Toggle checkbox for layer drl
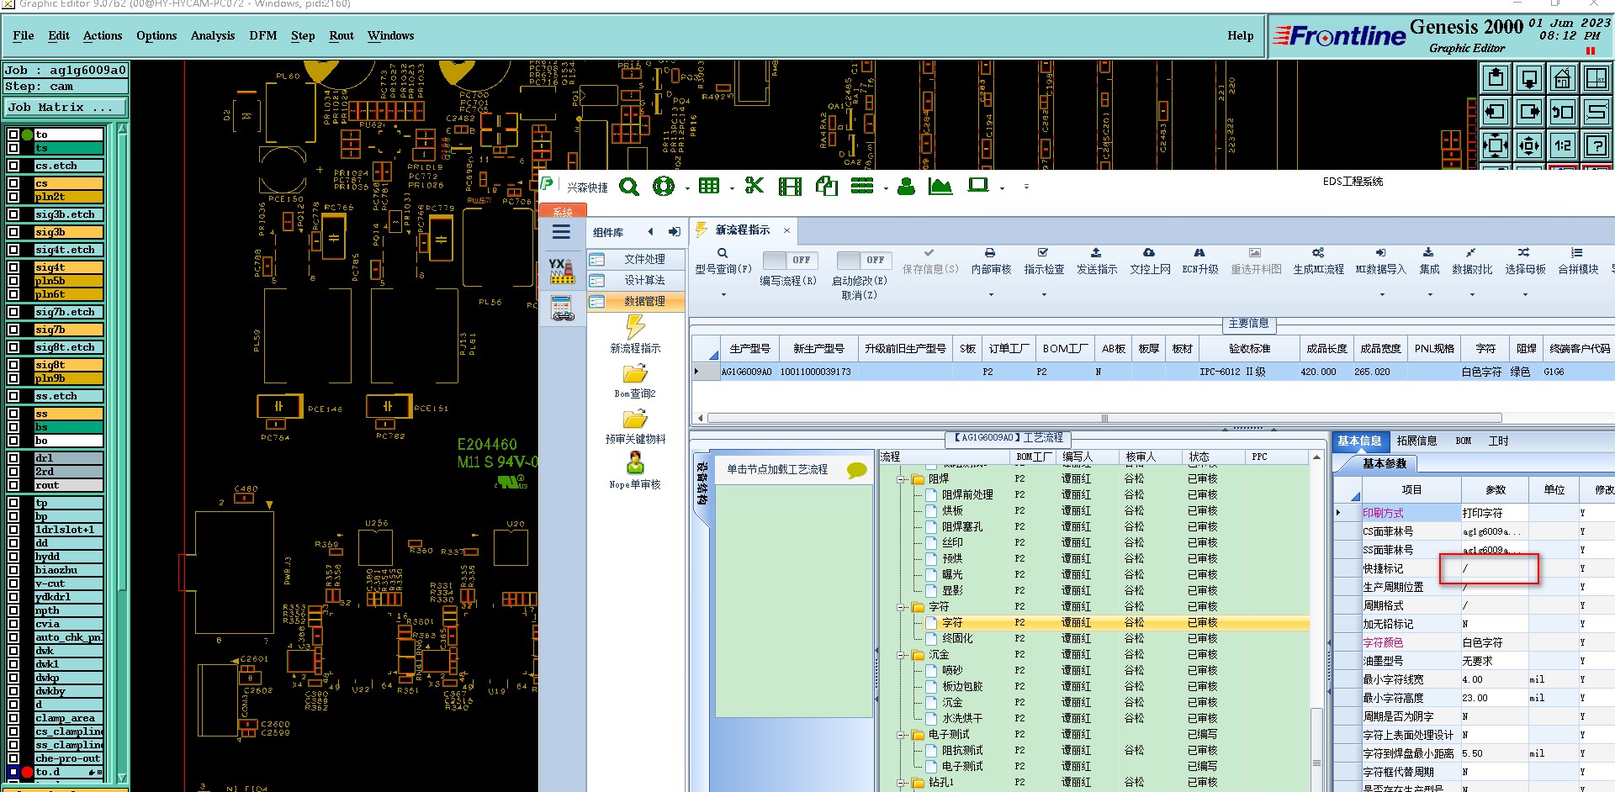 (13, 458)
